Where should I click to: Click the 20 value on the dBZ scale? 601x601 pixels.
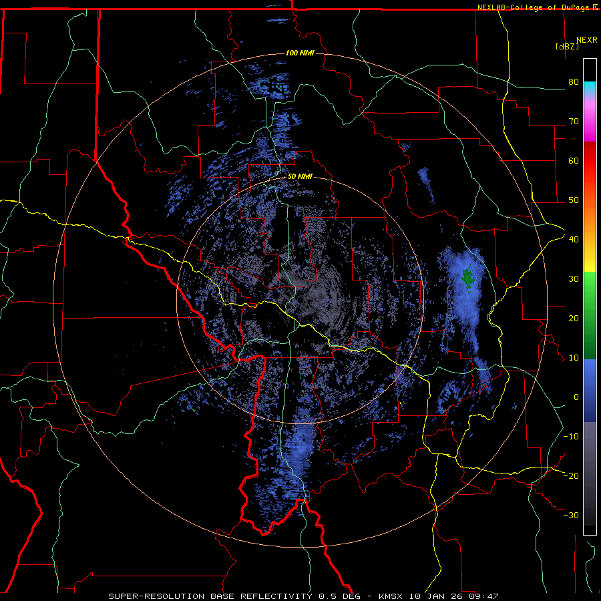(x=574, y=319)
